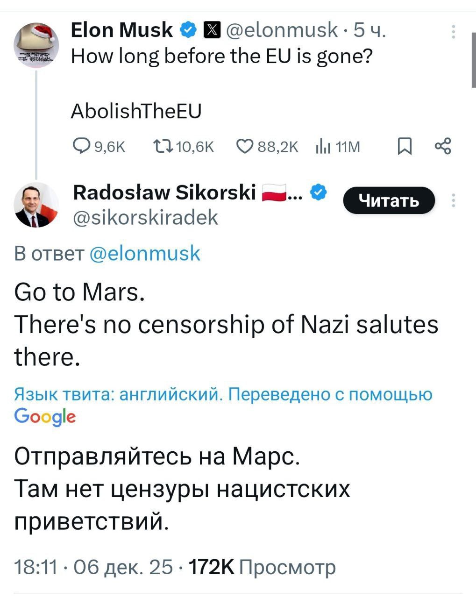Repost Elon Musk's tweet
The image size is (476, 598).
click(x=163, y=146)
